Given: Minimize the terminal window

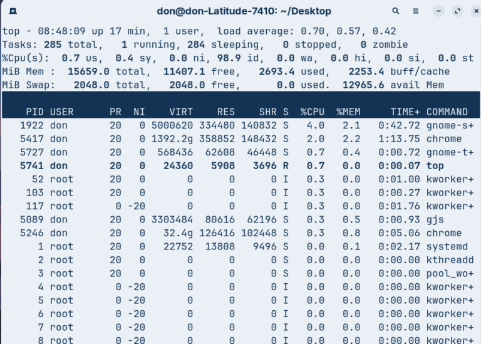Looking at the screenshot, I should point(438,11).
